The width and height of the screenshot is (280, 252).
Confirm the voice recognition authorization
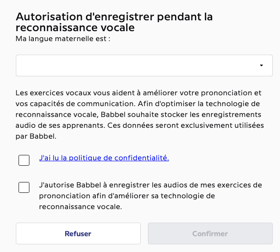[210, 233]
